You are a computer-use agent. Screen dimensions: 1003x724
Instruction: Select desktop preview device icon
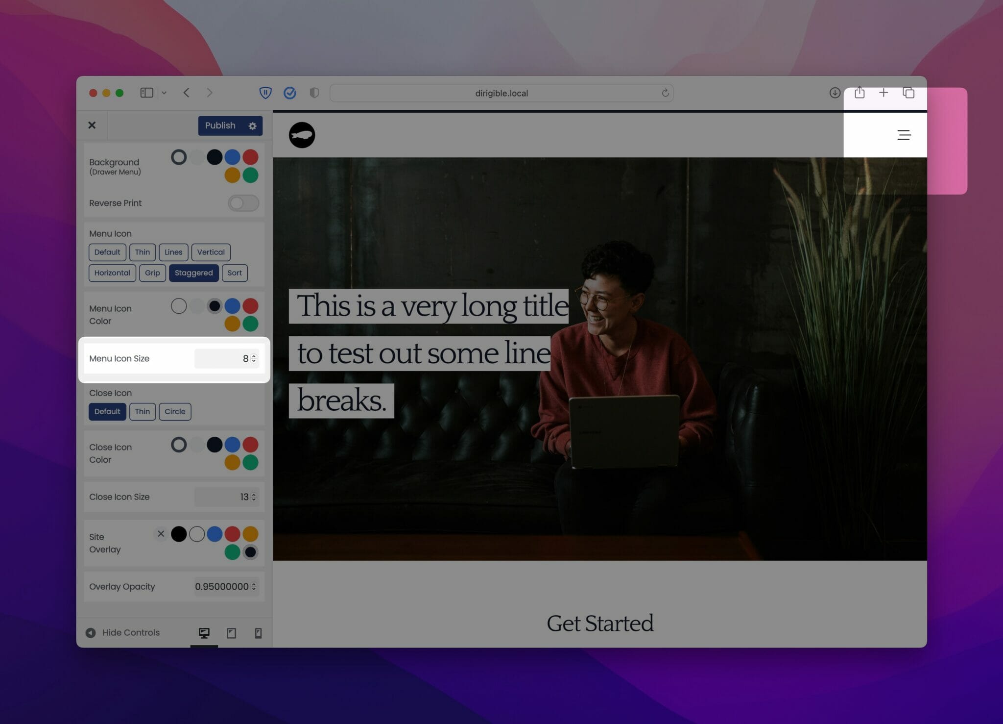204,633
